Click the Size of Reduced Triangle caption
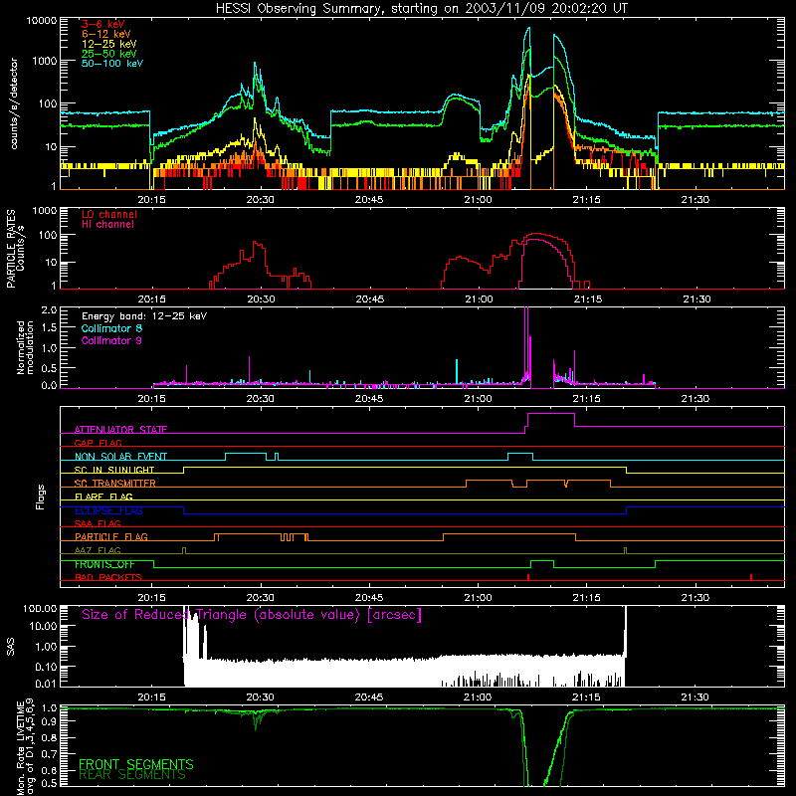 coord(252,615)
